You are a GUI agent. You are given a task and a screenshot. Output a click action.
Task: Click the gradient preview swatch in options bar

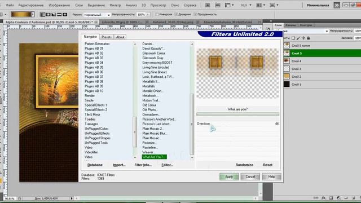pos(21,15)
